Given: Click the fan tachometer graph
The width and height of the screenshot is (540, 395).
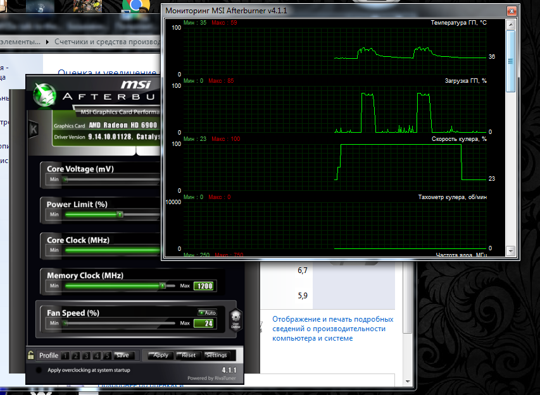Looking at the screenshot, I should tap(335, 225).
